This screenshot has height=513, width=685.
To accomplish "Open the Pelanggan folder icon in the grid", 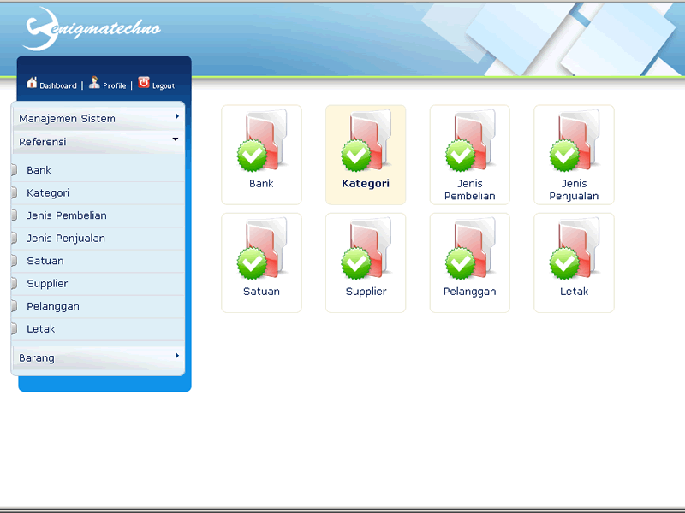I will click(x=470, y=248).
